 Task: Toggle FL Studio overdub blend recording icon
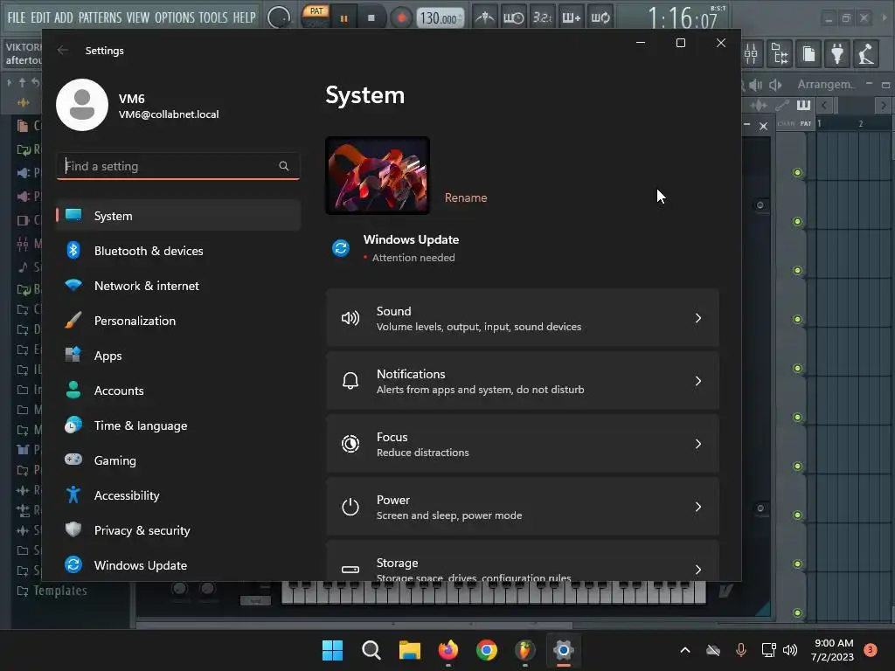coord(571,17)
